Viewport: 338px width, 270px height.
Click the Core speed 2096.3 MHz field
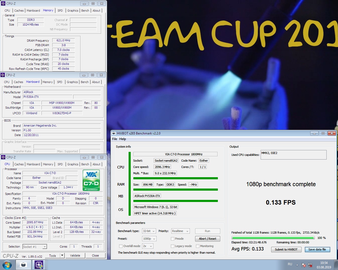click(x=162, y=167)
